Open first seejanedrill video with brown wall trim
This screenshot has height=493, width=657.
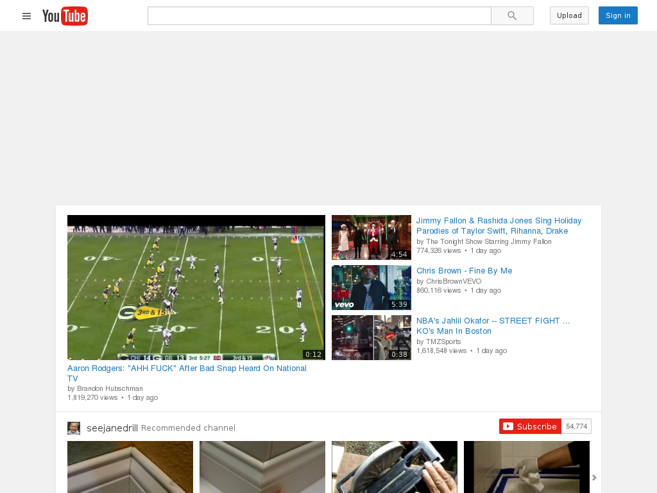[x=130, y=467]
